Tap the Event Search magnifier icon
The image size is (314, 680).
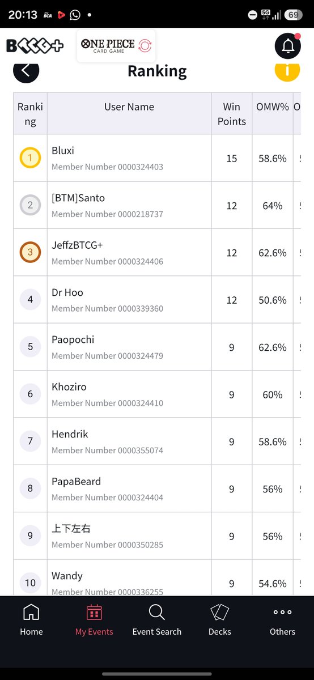tap(157, 613)
